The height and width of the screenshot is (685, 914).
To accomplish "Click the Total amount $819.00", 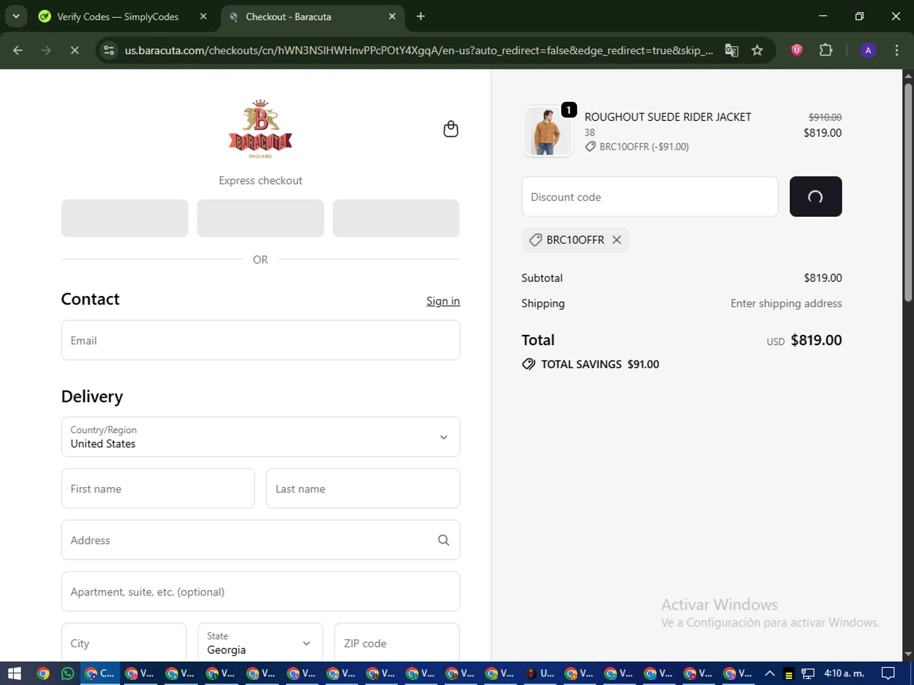I will (x=816, y=340).
